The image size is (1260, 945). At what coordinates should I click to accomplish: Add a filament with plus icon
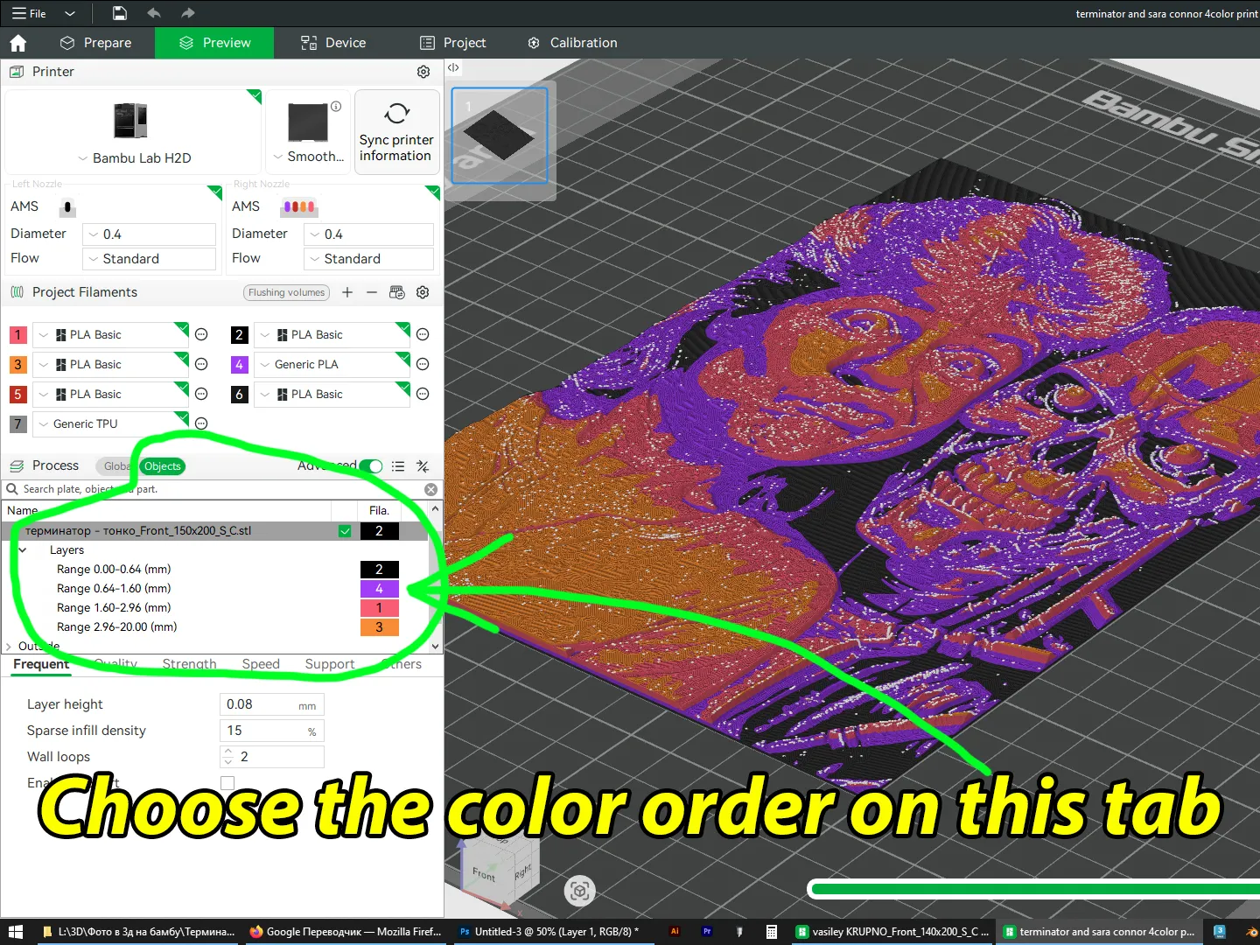tap(347, 292)
